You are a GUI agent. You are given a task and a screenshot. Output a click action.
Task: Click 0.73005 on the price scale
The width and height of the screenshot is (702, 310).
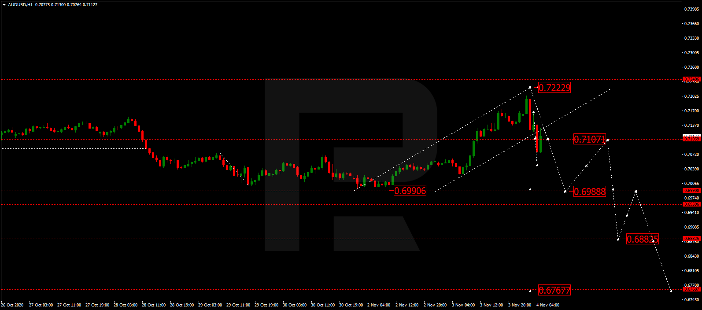click(691, 52)
